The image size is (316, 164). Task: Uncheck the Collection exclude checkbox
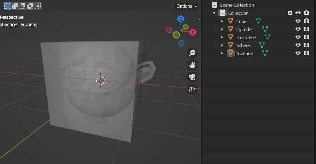(x=290, y=13)
